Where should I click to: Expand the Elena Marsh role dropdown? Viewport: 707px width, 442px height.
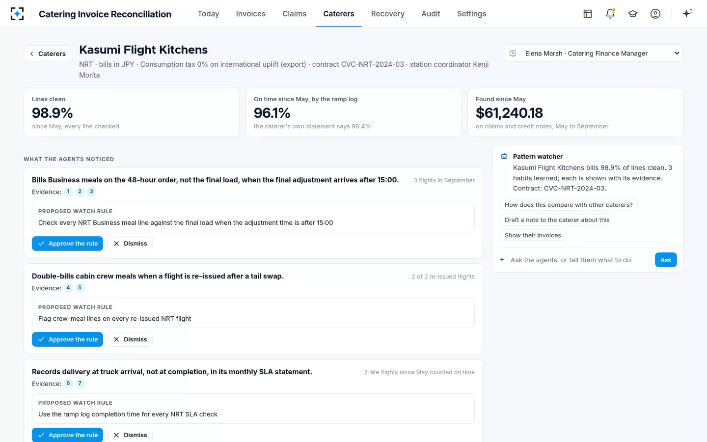(594, 53)
